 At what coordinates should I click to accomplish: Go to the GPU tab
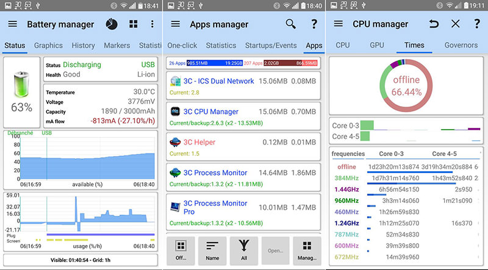coord(376,46)
